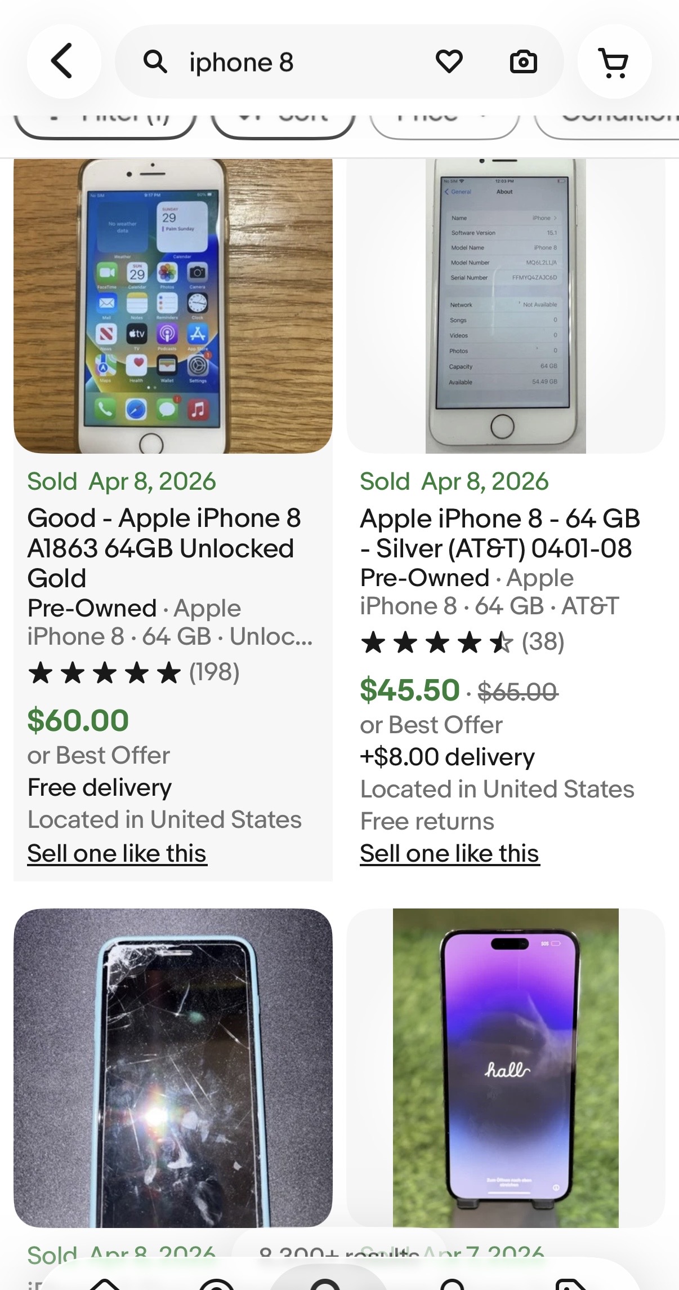Tap the search magnifier icon

(155, 61)
